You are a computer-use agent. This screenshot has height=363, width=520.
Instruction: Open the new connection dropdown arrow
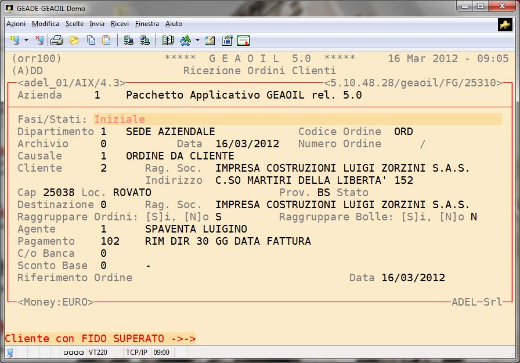(x=26, y=40)
